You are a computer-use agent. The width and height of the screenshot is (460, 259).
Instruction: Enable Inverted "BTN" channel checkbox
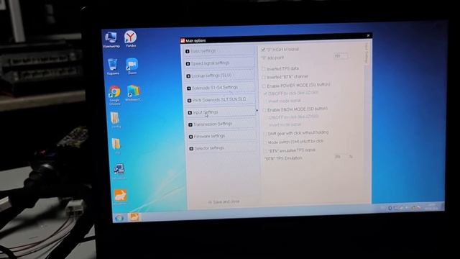tap(264, 77)
